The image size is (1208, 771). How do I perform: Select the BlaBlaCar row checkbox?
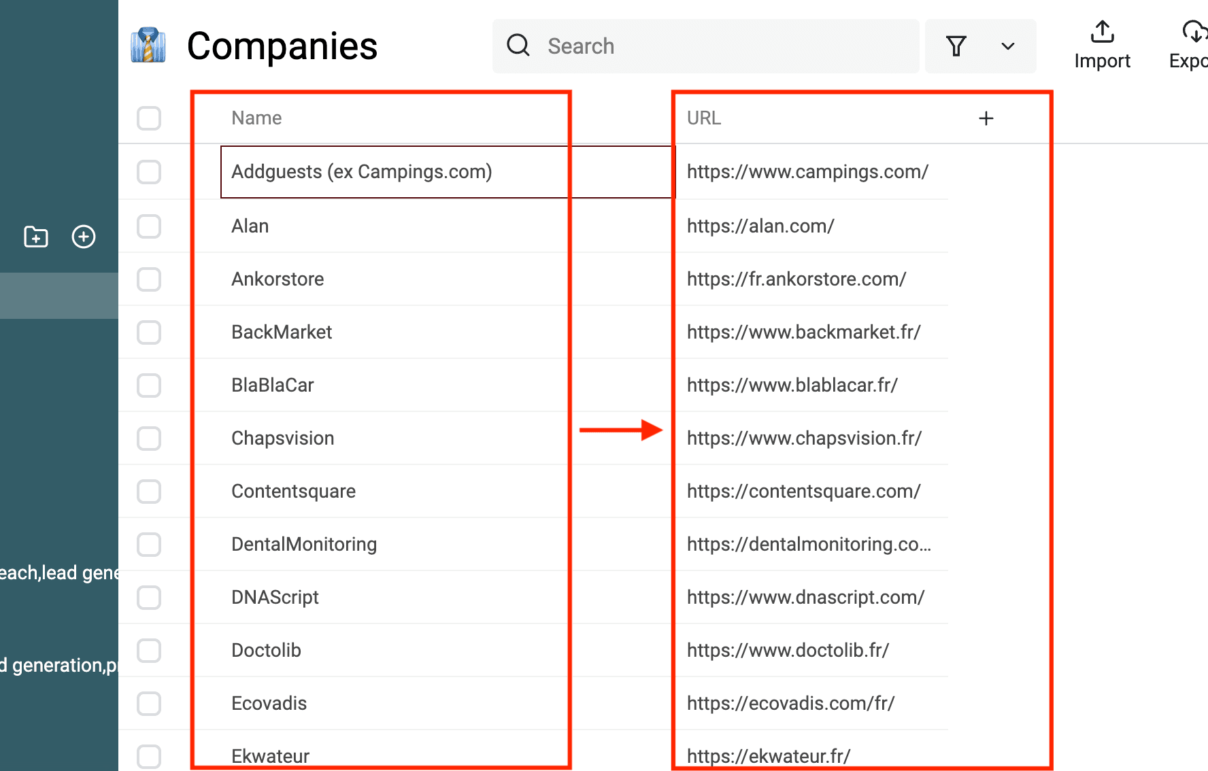[149, 385]
